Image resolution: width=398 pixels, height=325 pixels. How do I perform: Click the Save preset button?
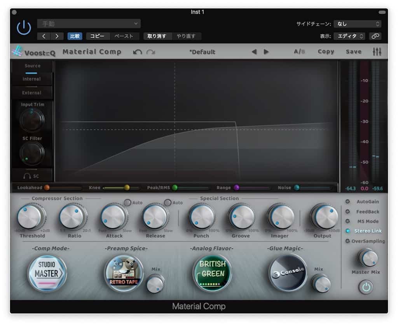pos(353,52)
